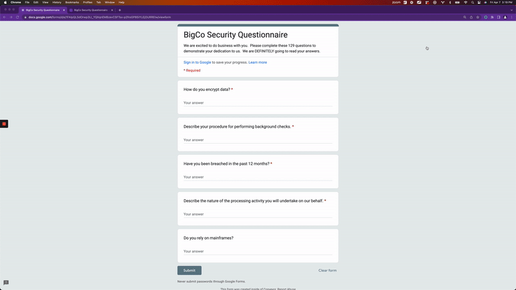This screenshot has width=516, height=290.
Task: Open macOS Spotlight search icon
Action: (473, 3)
